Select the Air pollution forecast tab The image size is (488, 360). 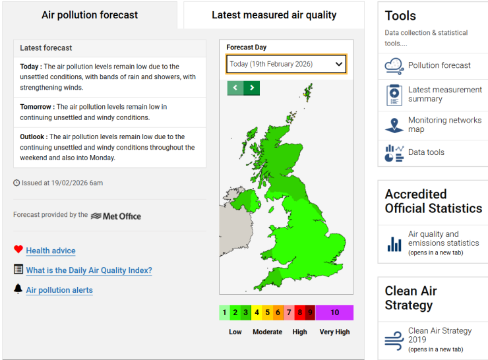coord(90,15)
